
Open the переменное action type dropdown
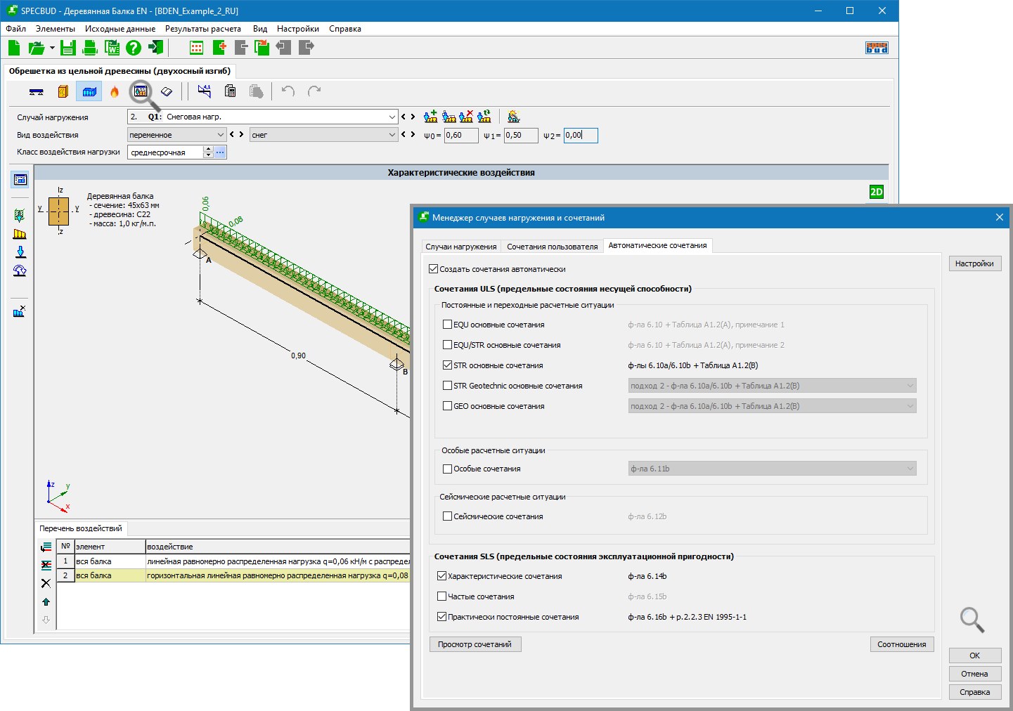(220, 135)
